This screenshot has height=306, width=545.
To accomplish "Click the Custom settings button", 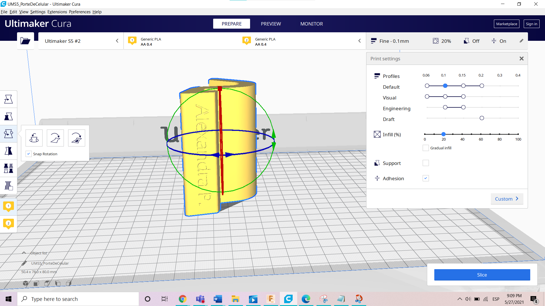I will point(506,199).
